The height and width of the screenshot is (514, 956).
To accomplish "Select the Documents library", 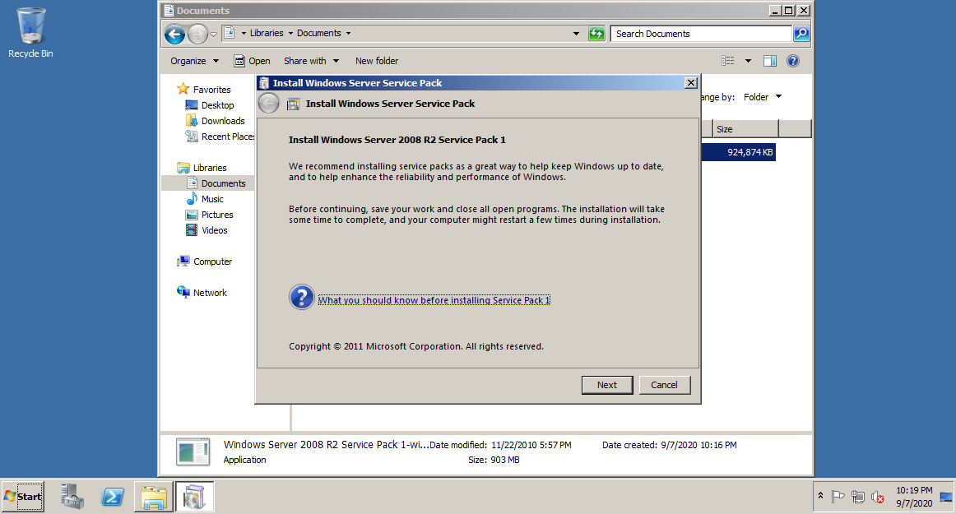I will [223, 183].
